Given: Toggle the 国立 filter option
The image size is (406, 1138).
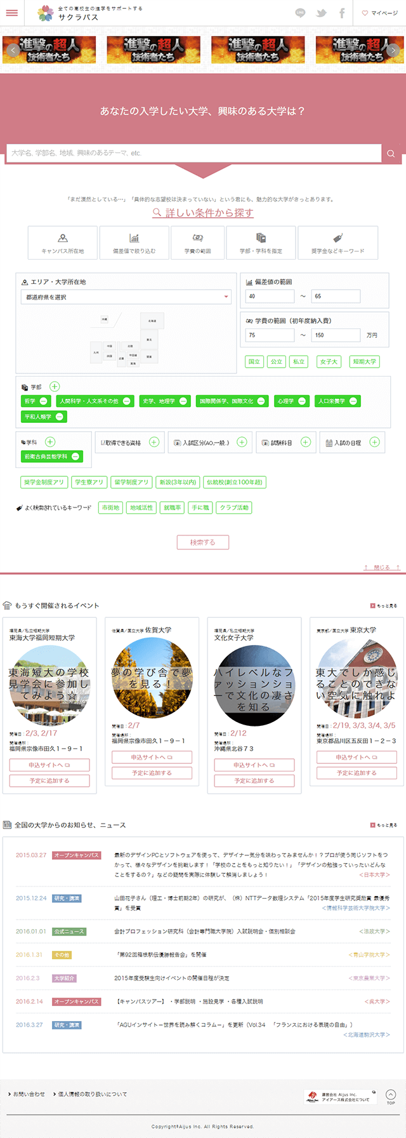Looking at the screenshot, I should point(254,361).
